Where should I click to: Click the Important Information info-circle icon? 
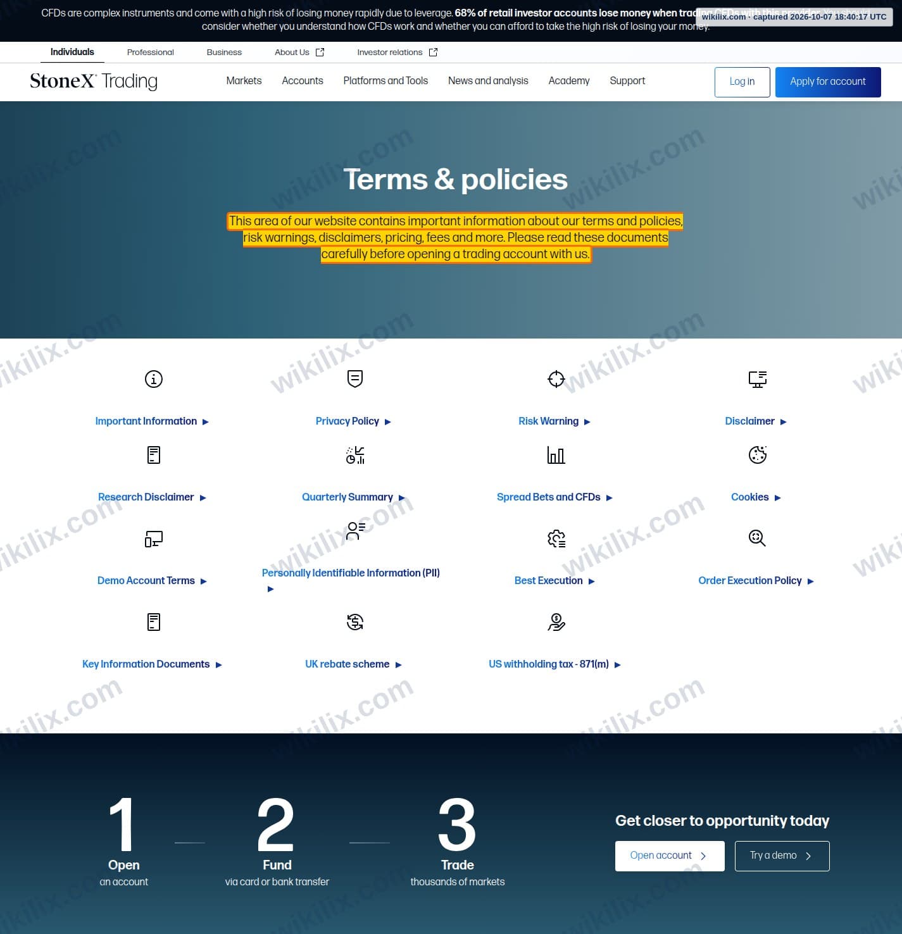click(x=154, y=379)
